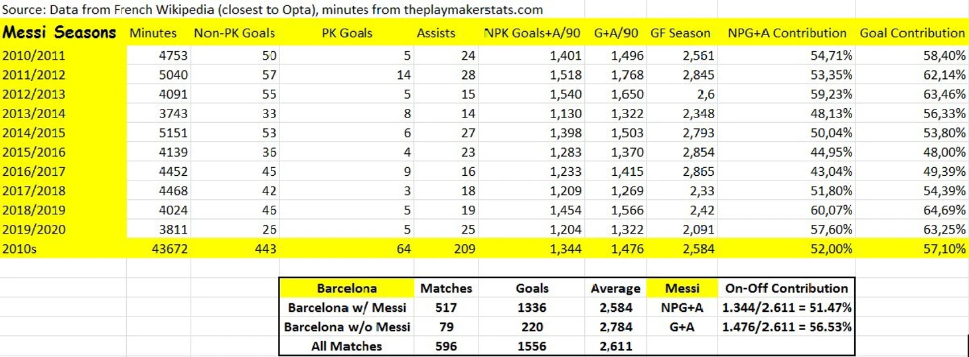Select the 1.476/2.611 = 56.53% cell

coord(786,326)
